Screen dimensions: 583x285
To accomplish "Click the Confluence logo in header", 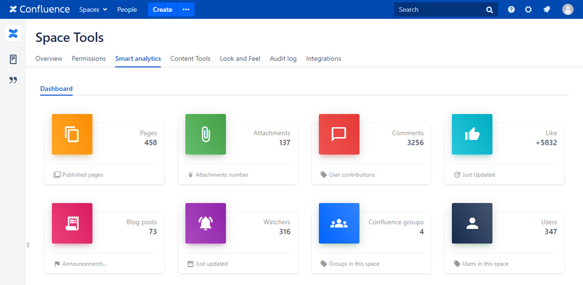I will pos(40,9).
